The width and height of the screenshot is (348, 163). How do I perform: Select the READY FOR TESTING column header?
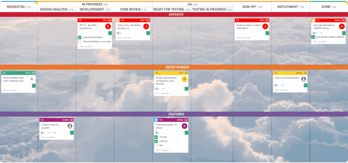171,9
